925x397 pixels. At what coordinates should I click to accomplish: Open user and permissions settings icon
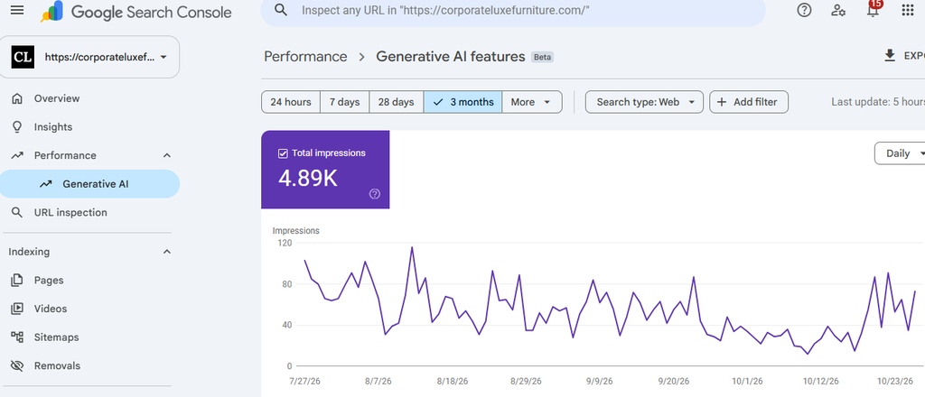pyautogui.click(x=838, y=10)
